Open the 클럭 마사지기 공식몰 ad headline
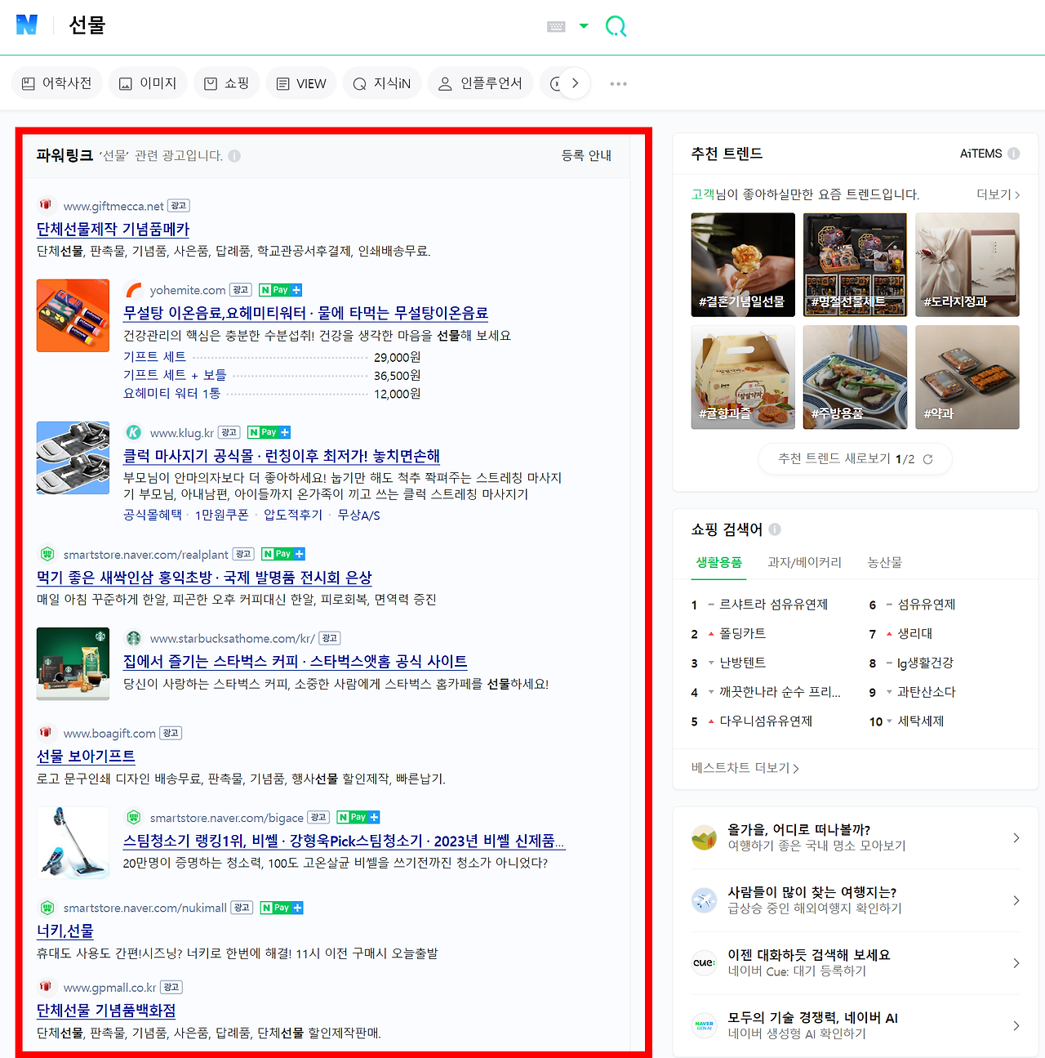 (282, 456)
